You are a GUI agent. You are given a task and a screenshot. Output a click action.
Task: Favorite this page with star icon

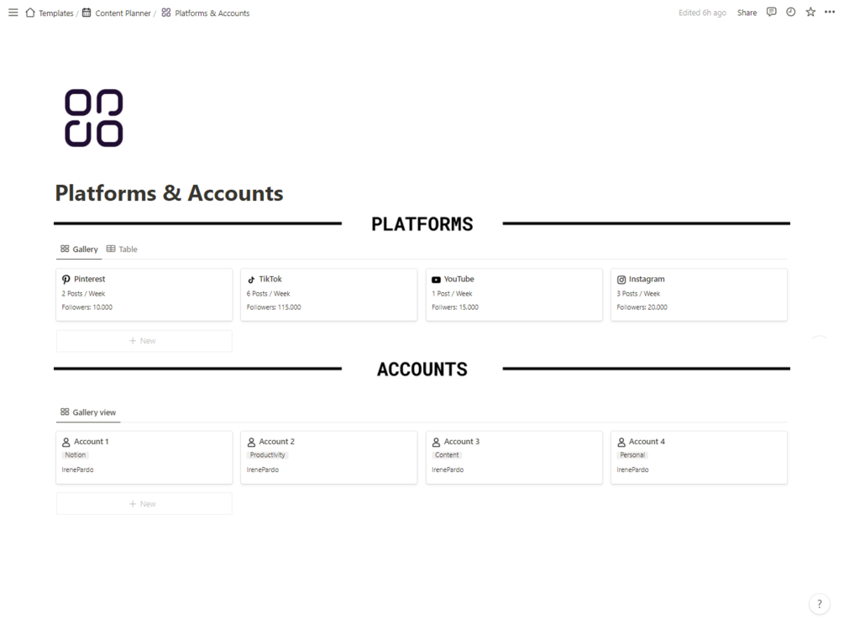[810, 13]
